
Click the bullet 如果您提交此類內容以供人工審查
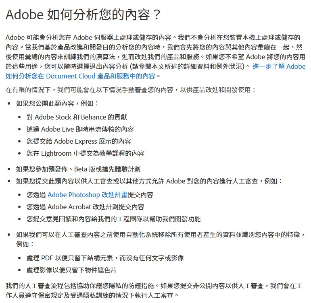[149, 181]
